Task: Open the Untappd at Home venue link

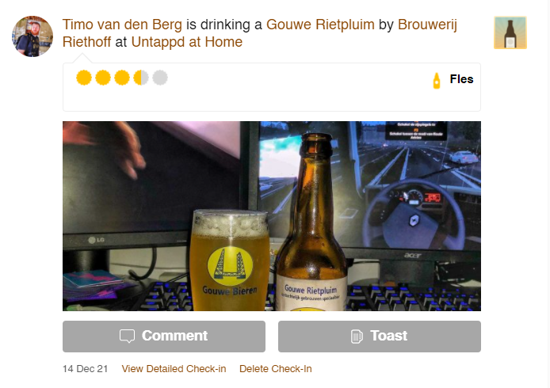Action: click(186, 42)
